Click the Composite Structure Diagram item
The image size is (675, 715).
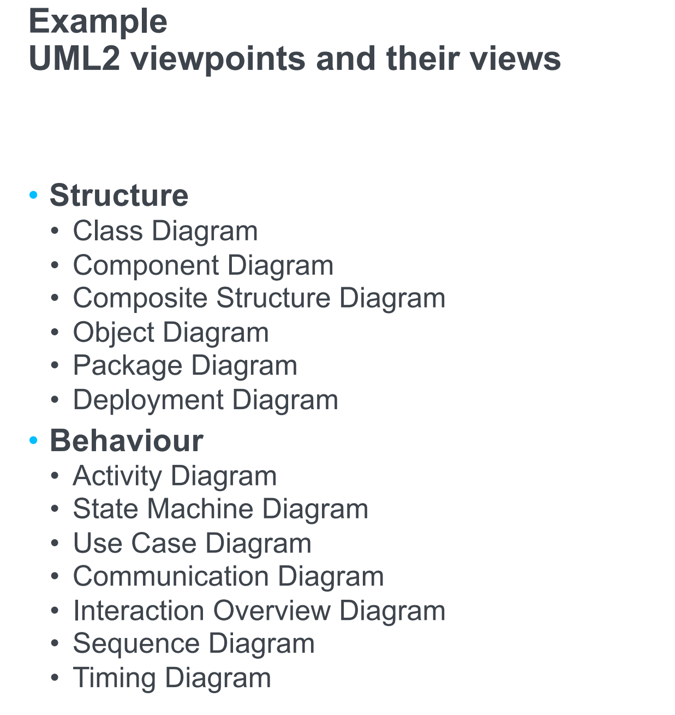(x=259, y=298)
